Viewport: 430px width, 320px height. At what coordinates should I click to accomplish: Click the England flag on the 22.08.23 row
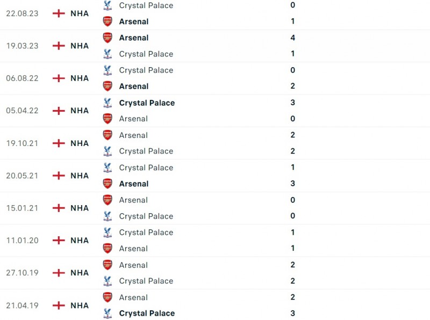click(x=59, y=13)
